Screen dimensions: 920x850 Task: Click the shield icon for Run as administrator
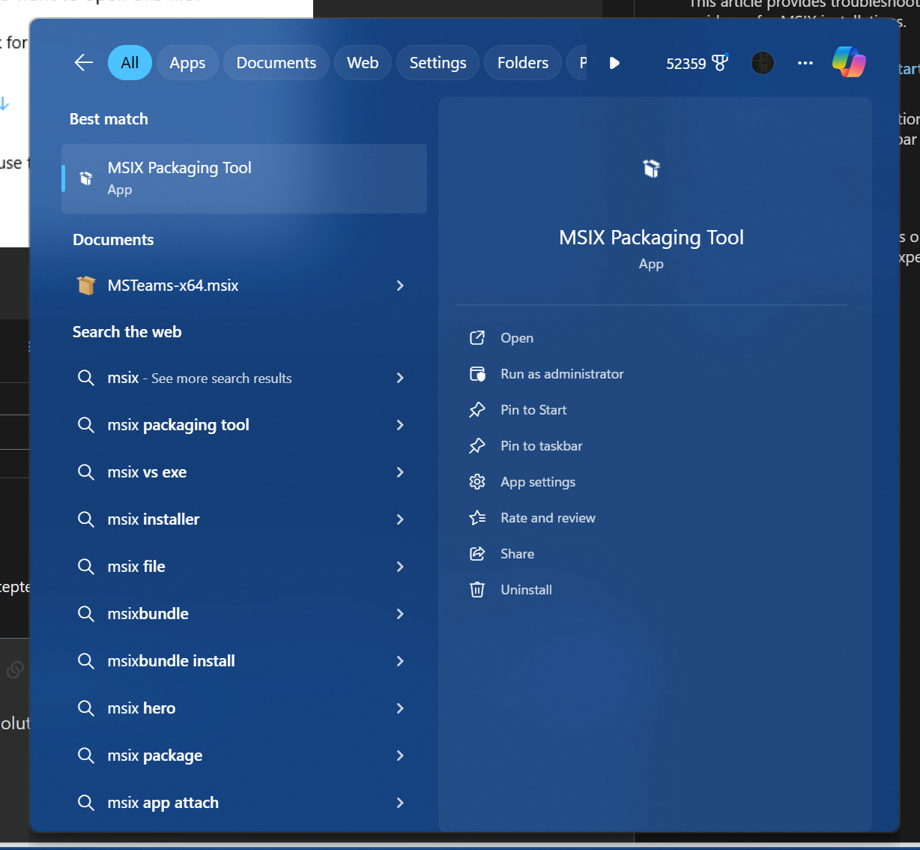(477, 374)
